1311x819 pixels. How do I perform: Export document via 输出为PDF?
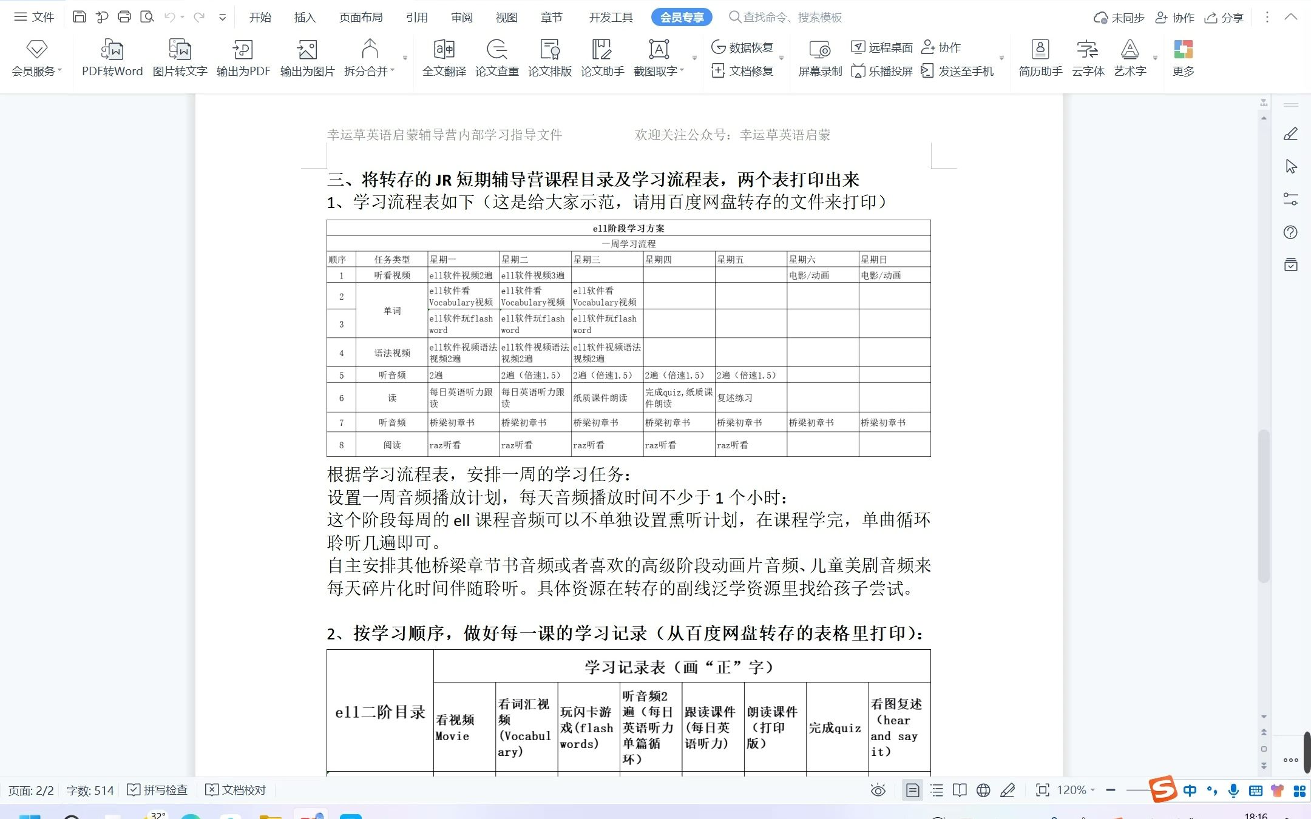(243, 58)
